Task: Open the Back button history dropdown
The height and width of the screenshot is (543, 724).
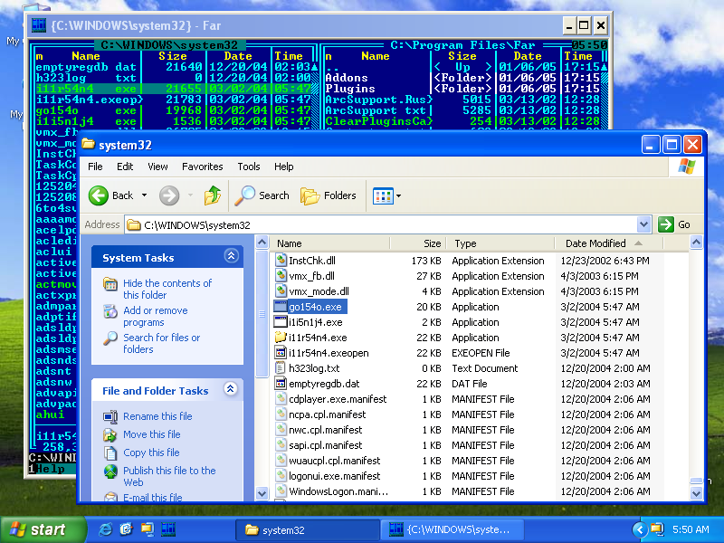Action: point(145,195)
